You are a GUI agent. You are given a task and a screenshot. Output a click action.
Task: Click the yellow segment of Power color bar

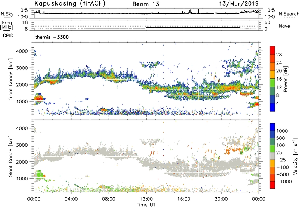coord(272,75)
